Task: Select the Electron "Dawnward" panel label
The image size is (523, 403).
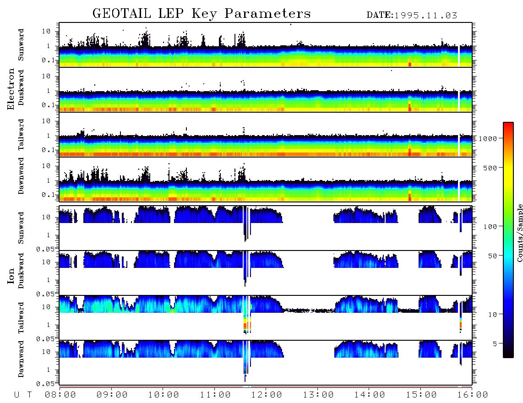Action: pyautogui.click(x=21, y=176)
